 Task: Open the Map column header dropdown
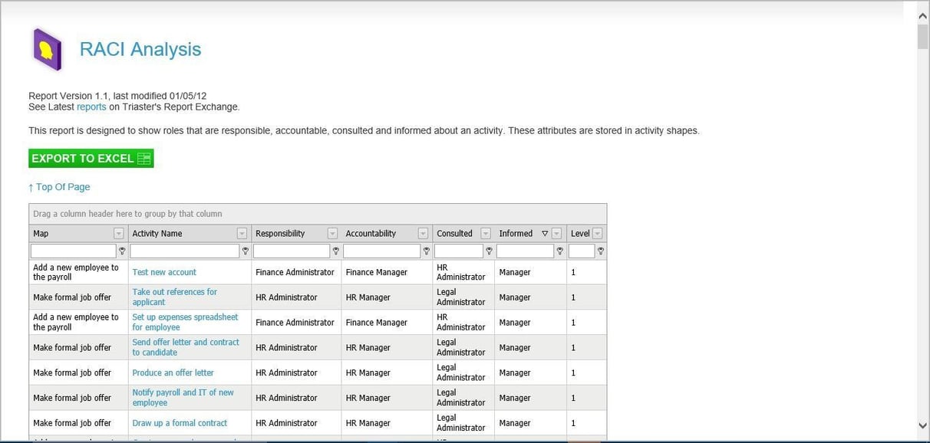point(118,233)
